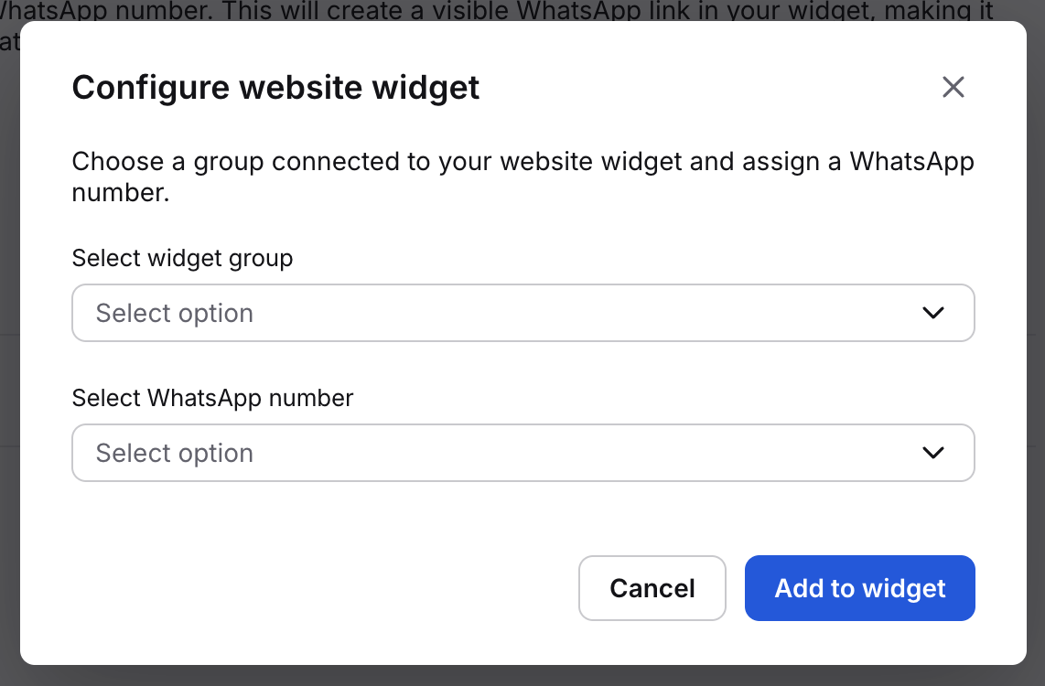The width and height of the screenshot is (1045, 686).
Task: Click the "Select WhatsApp number" label
Action: pyautogui.click(x=212, y=398)
